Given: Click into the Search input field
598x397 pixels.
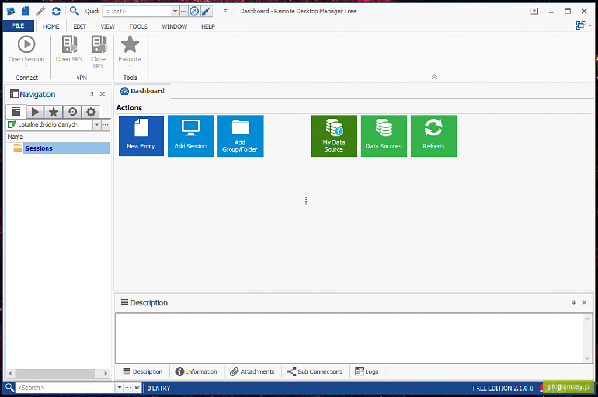Looking at the screenshot, I should 65,388.
